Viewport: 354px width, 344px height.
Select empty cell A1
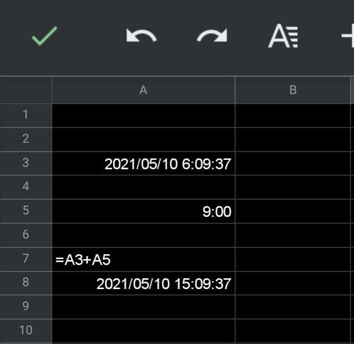143,115
